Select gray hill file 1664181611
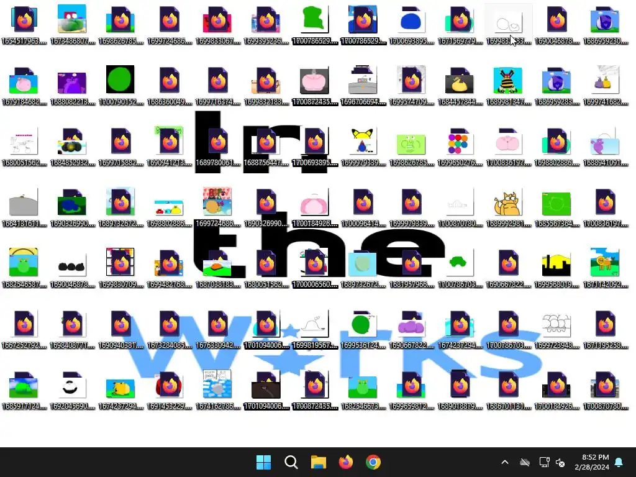Image resolution: width=636 pixels, height=477 pixels. pyautogui.click(x=24, y=207)
